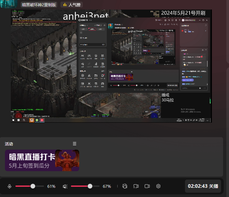The height and width of the screenshot is (197, 229).
Task: Click 02:02:43 关播 to end the stream
Action: [x=203, y=186]
